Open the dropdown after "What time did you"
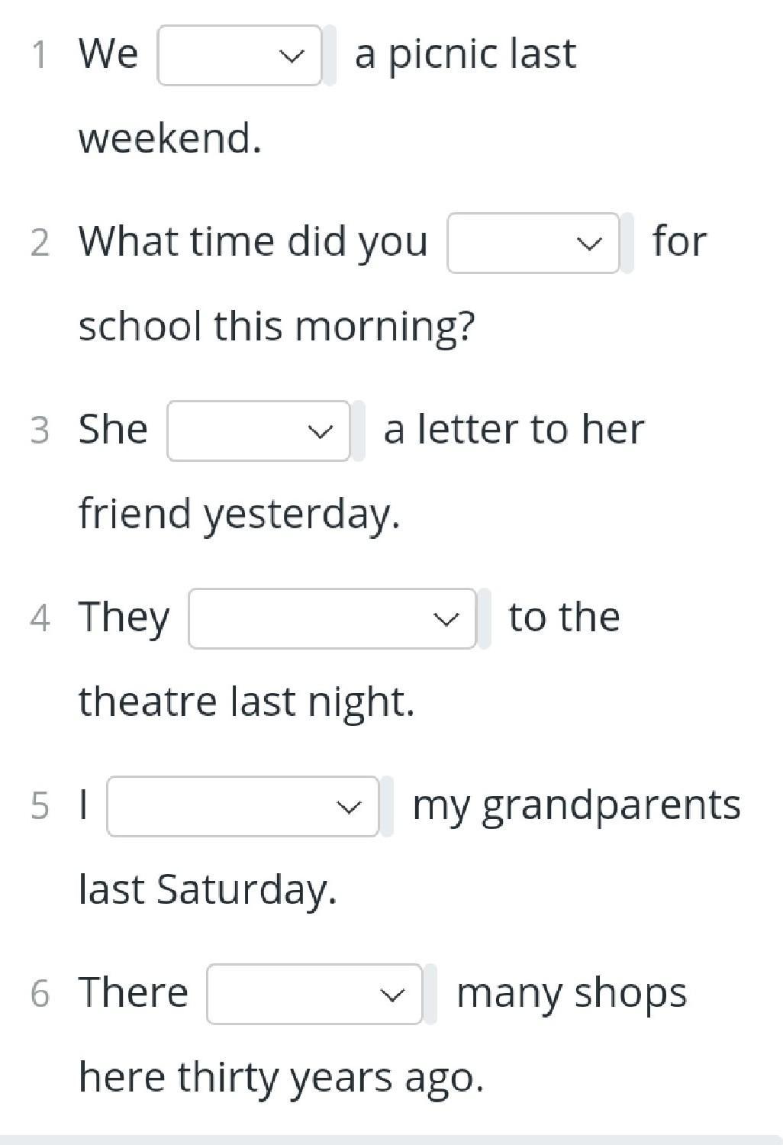The image size is (783, 1145). (532, 243)
